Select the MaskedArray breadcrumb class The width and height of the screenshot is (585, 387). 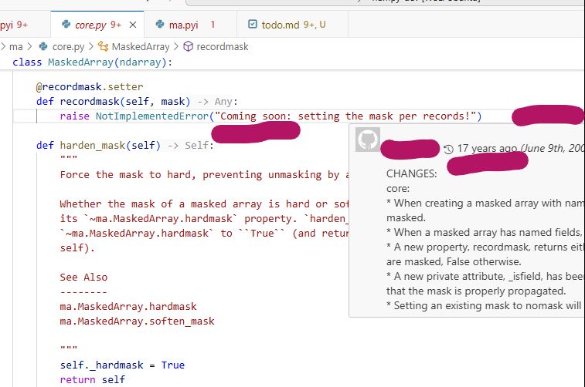[141, 47]
